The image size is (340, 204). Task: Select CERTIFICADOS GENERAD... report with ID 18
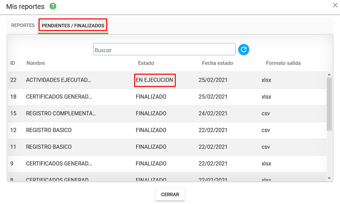pyautogui.click(x=167, y=97)
